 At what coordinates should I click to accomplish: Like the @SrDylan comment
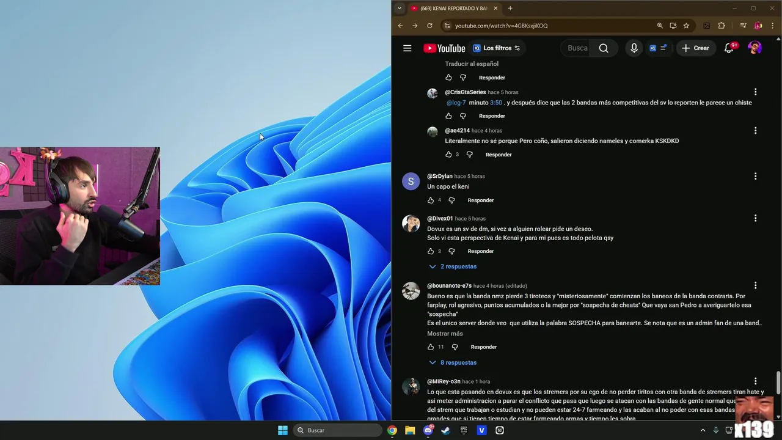click(431, 200)
